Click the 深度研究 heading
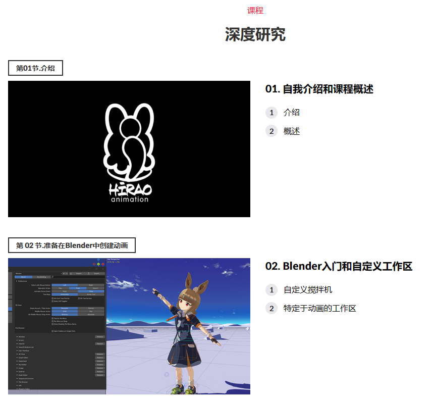The height and width of the screenshot is (400, 435). point(255,34)
